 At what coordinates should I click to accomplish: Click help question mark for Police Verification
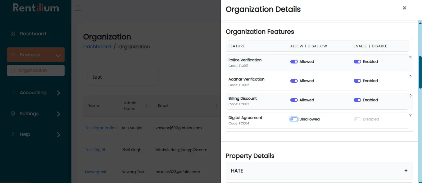[x=410, y=58]
